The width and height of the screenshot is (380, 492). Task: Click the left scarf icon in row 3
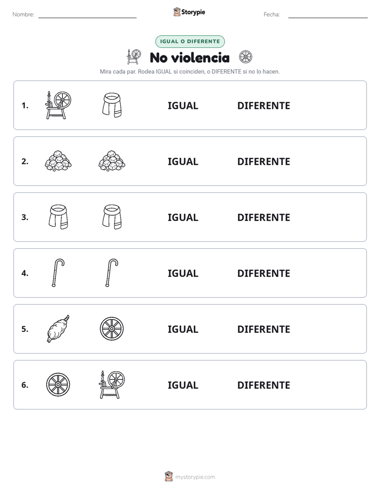coord(59,217)
